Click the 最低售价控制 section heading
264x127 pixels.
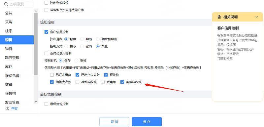pyautogui.click(x=51, y=94)
